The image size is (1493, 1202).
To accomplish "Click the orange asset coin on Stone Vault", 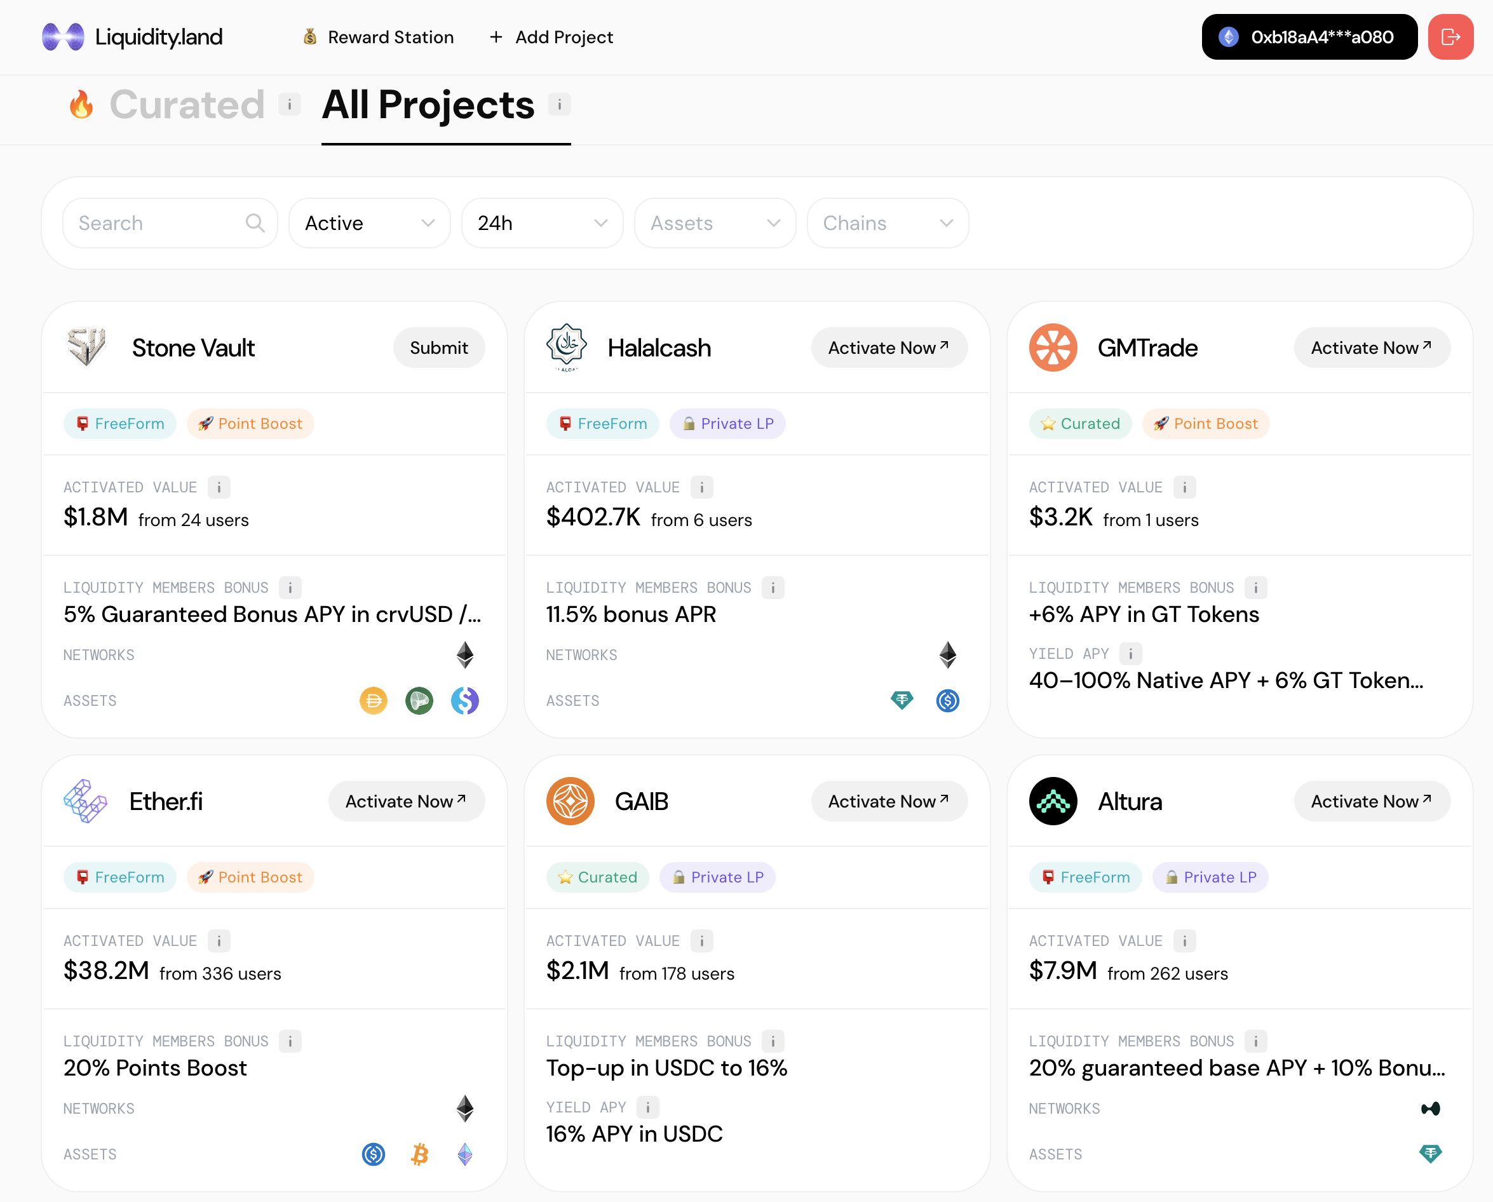I will pos(374,701).
